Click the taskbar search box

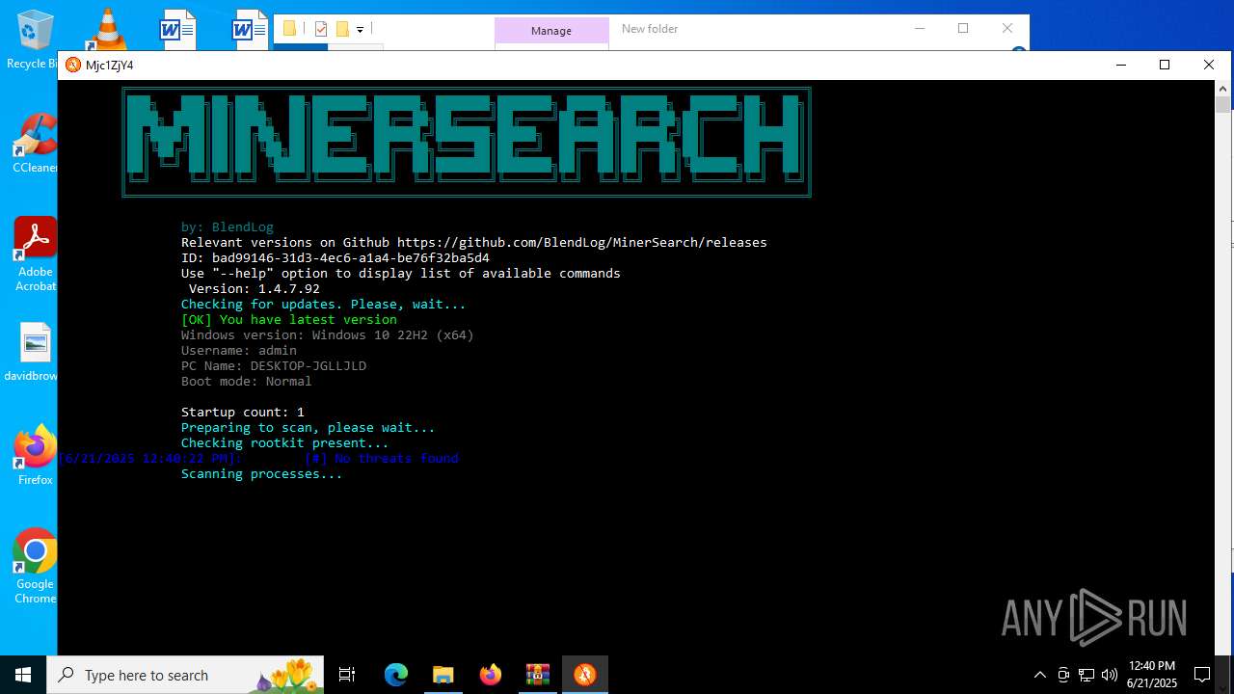[x=186, y=675]
